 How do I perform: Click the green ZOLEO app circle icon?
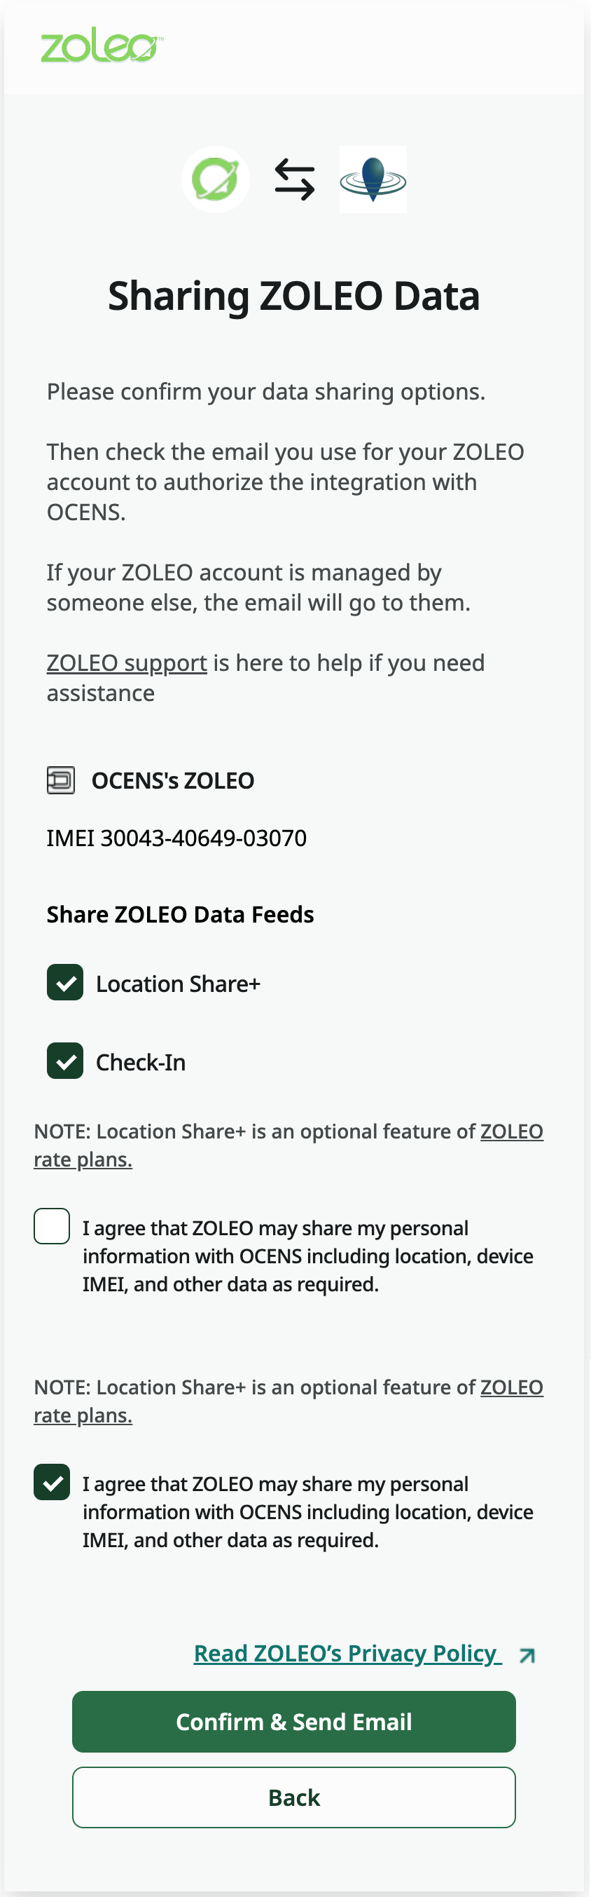[x=216, y=179]
